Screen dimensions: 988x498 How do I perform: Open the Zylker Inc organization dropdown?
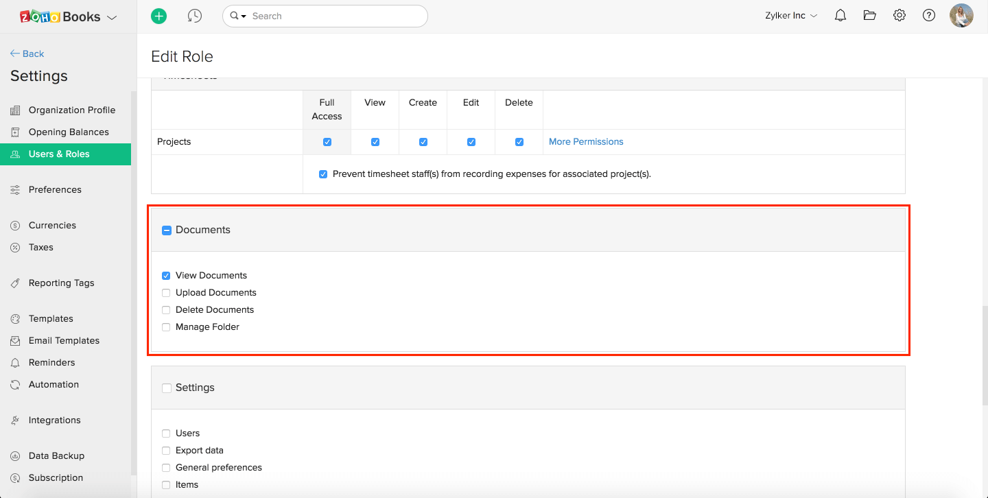[791, 16]
